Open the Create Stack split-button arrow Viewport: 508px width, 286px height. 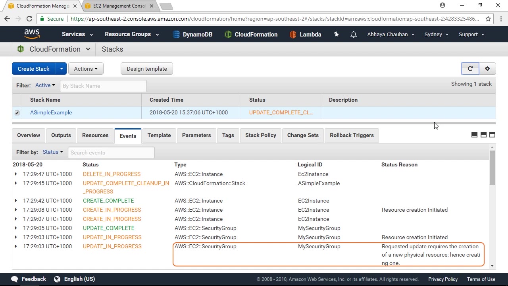tap(61, 69)
